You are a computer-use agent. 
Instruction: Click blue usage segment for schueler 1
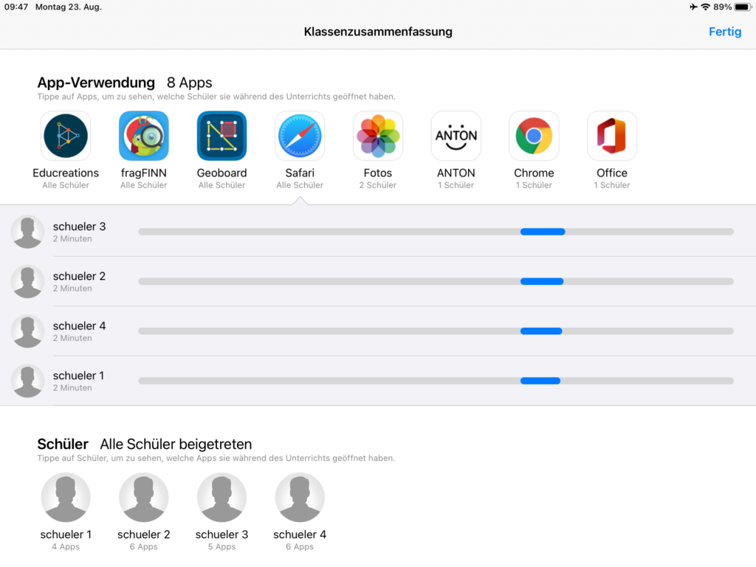click(x=540, y=381)
